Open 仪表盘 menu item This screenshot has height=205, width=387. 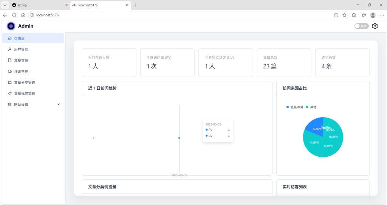click(33, 38)
